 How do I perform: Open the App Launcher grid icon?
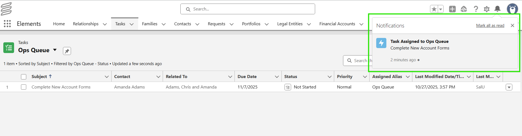[7, 24]
